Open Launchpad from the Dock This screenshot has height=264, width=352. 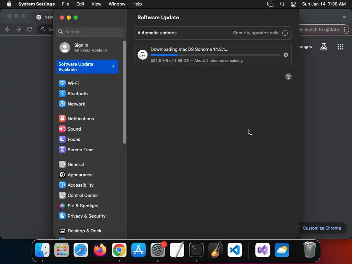62,250
